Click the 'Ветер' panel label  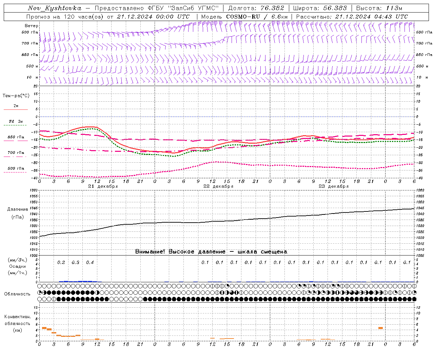32,26
